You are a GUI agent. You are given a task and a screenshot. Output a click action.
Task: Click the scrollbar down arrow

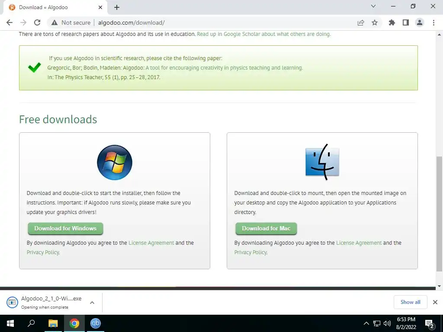(x=440, y=286)
